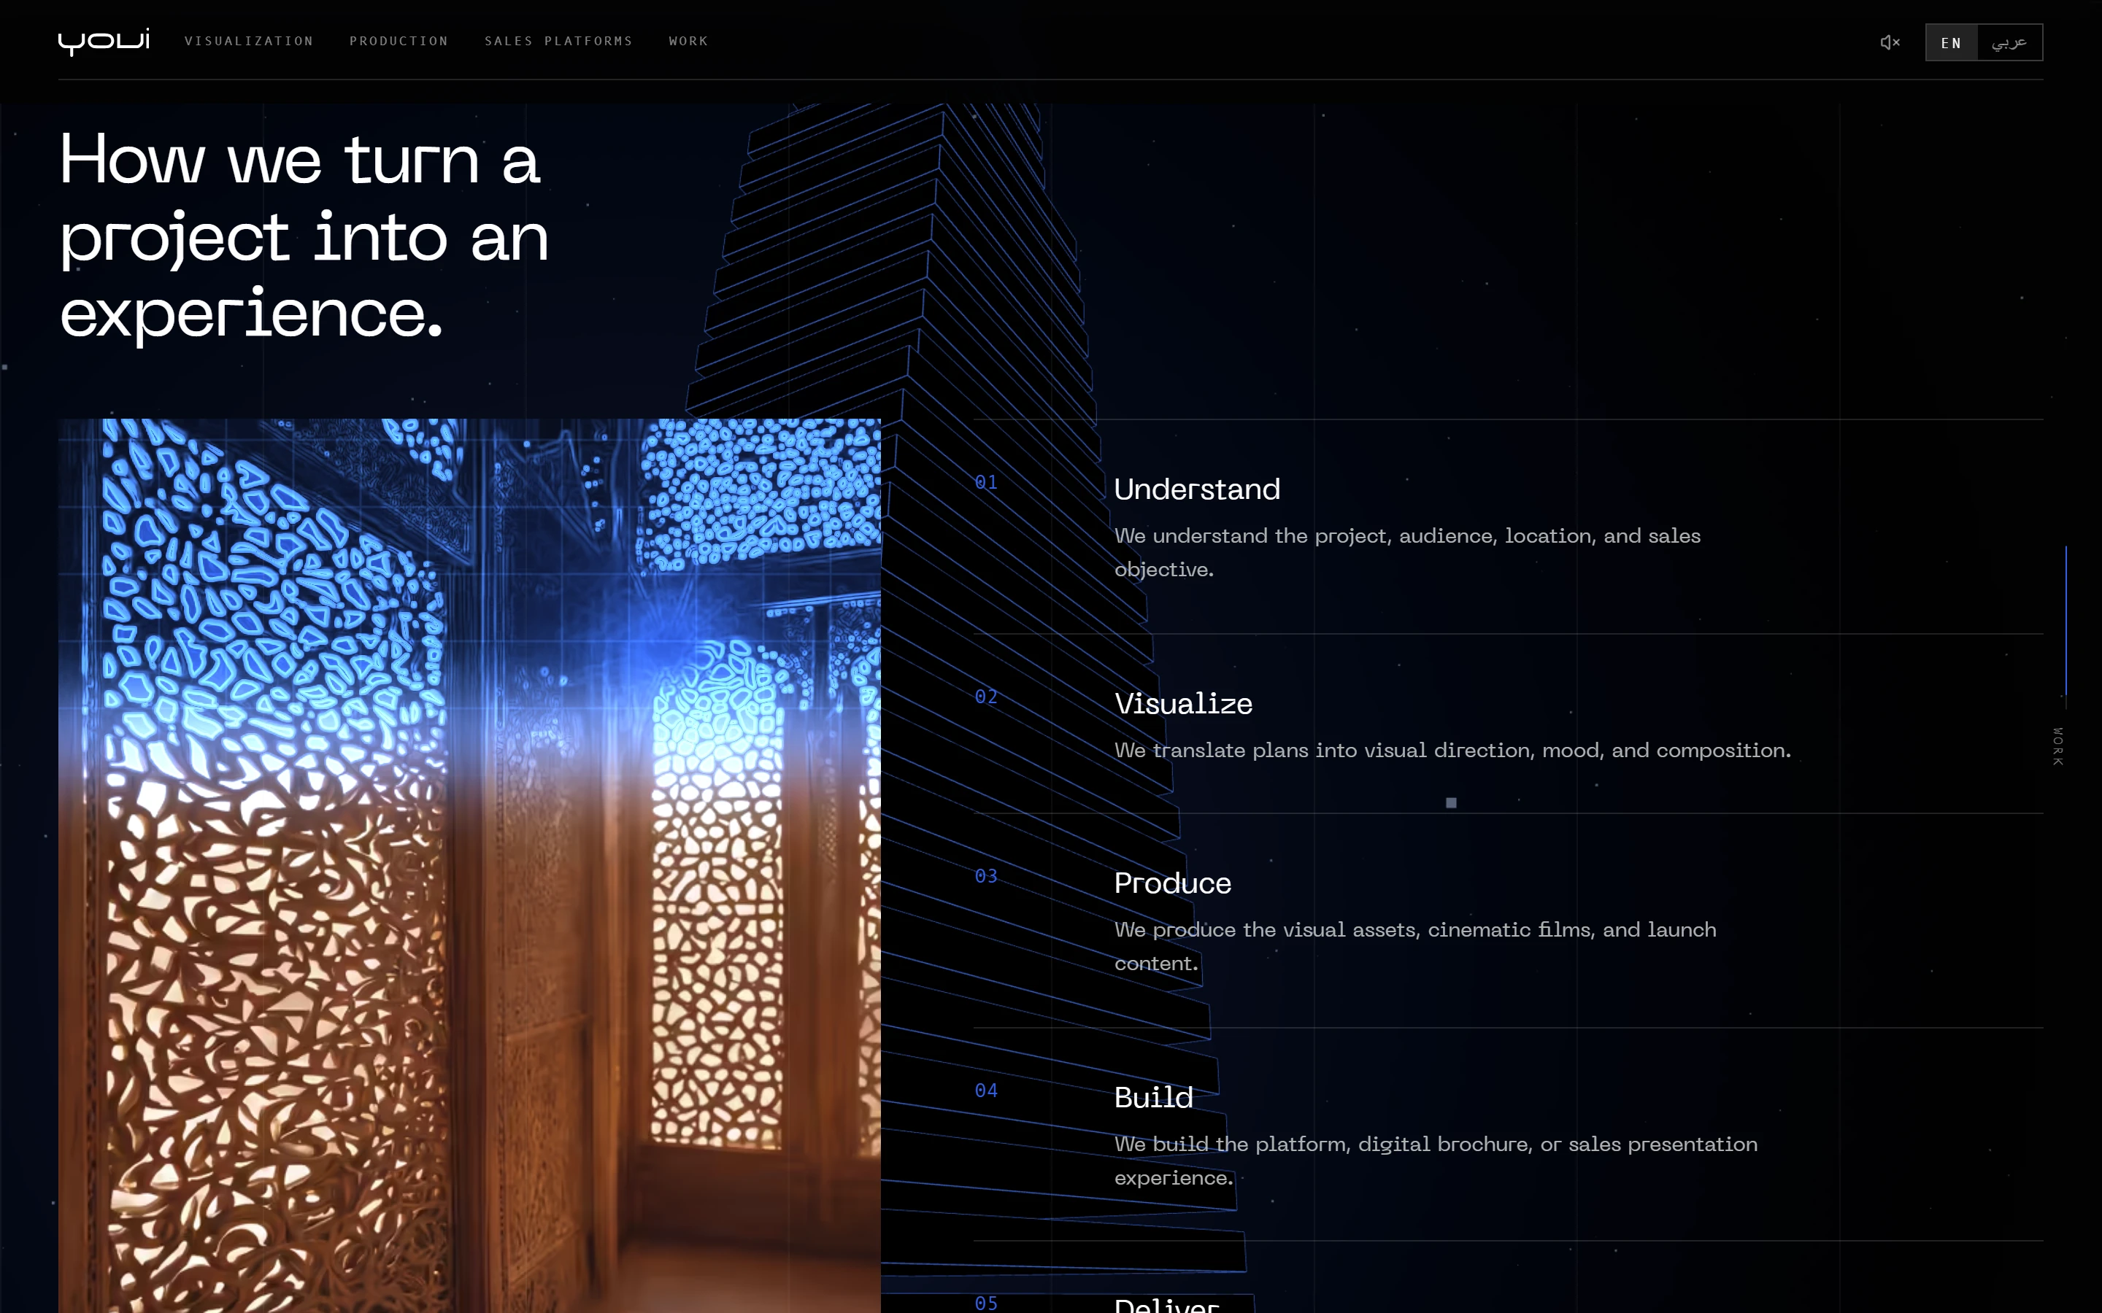
Task: Click the step number 04
Action: coord(986,1090)
